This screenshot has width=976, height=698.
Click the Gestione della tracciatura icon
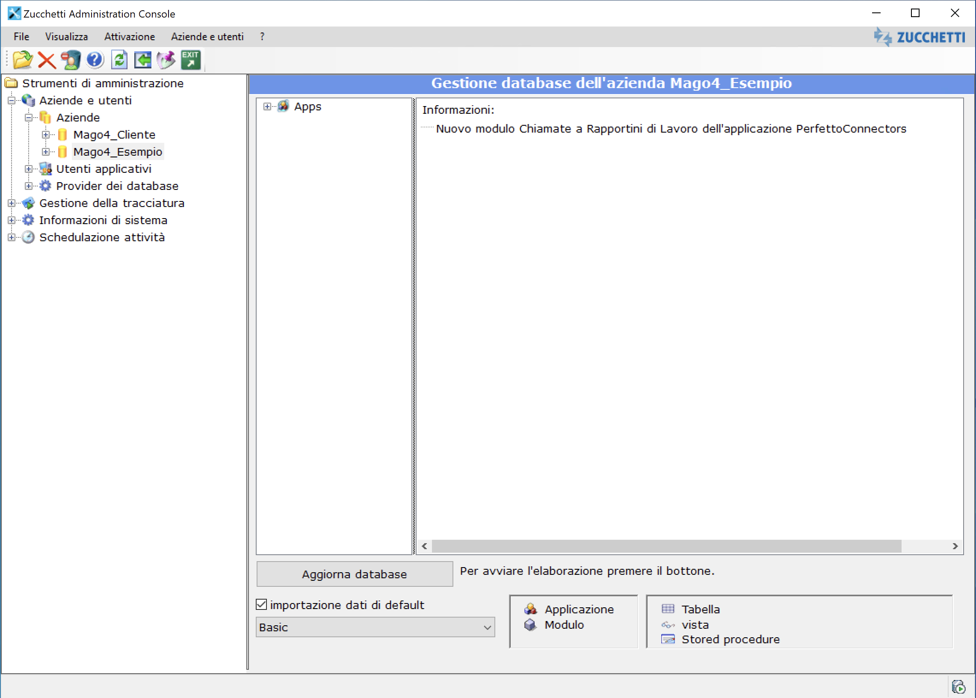(28, 203)
